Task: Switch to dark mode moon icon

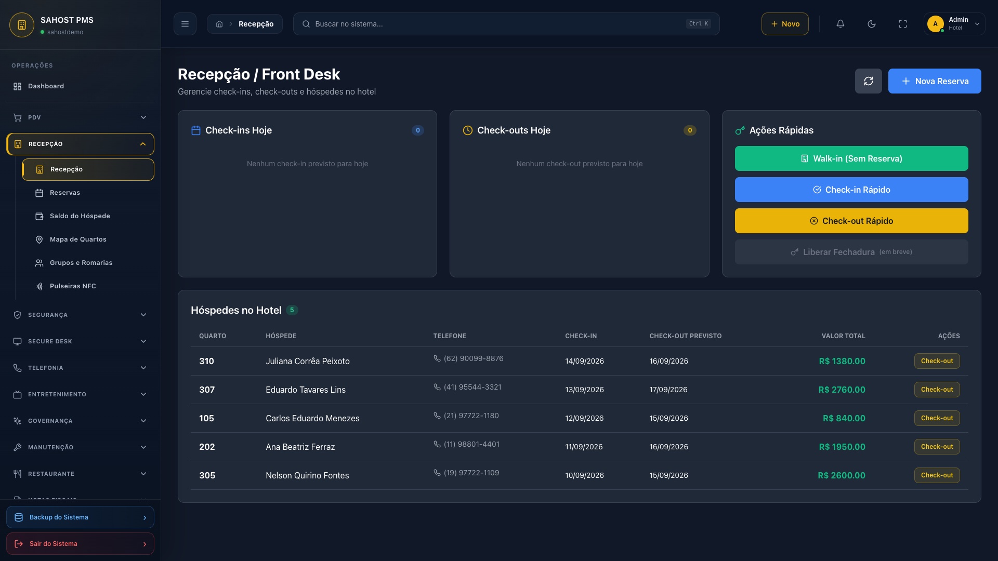Action: pos(872,24)
